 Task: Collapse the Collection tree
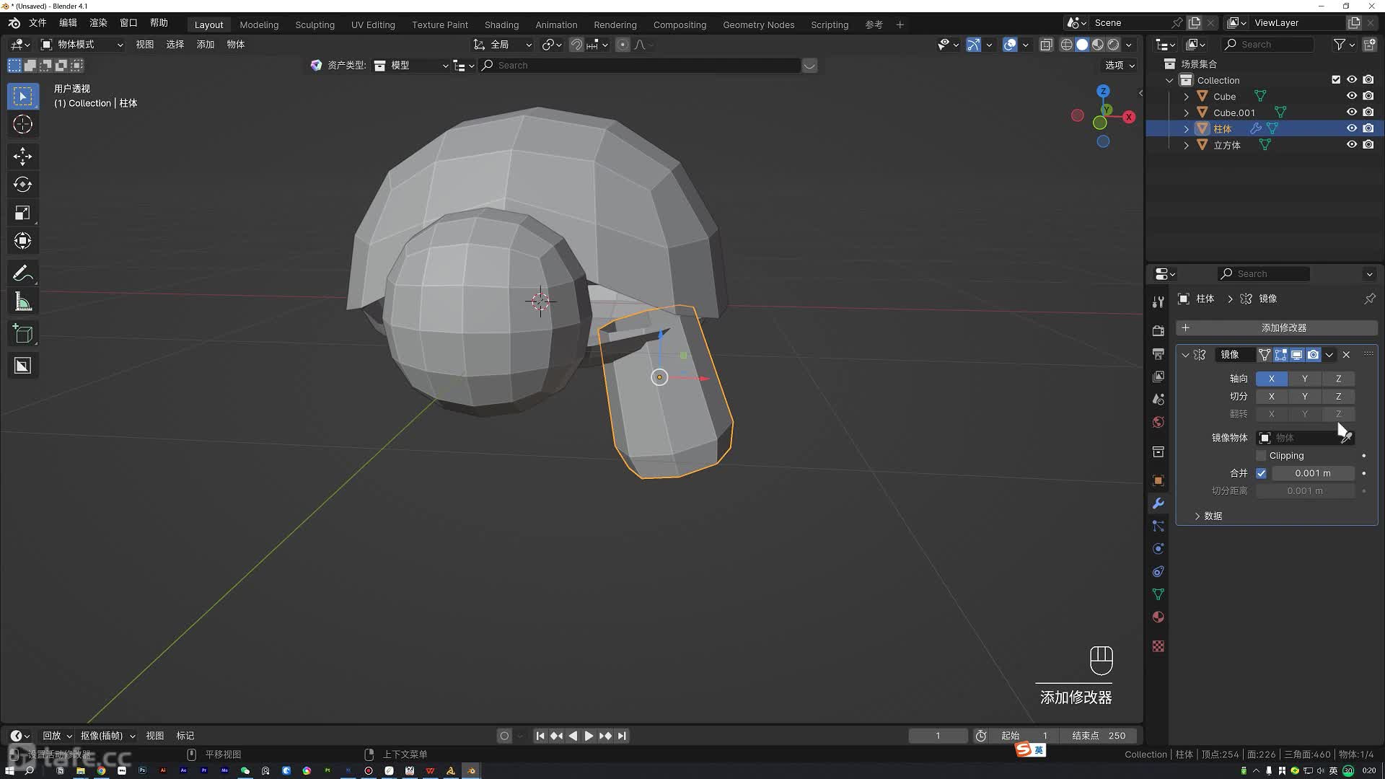click(1169, 81)
